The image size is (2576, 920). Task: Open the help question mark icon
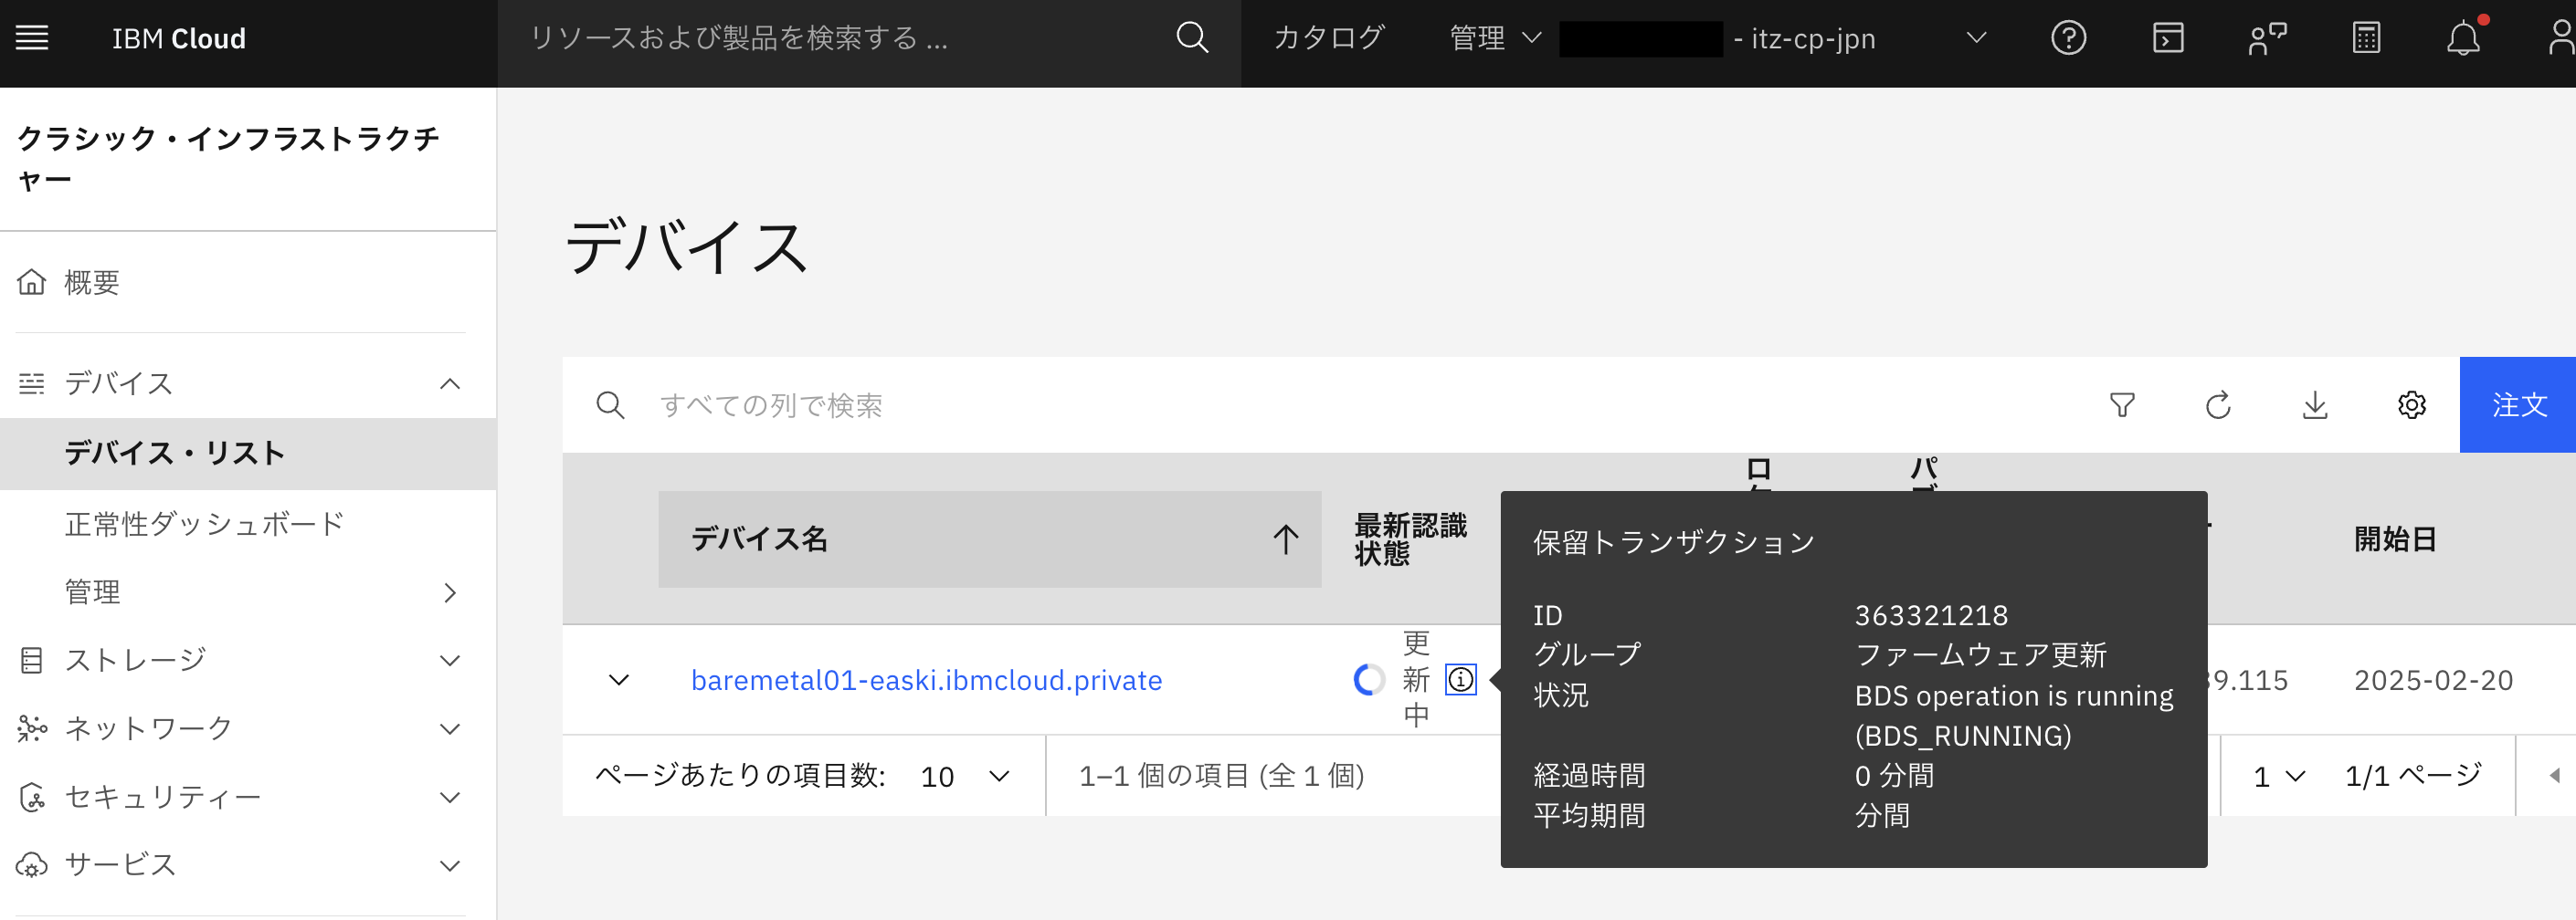(2068, 38)
